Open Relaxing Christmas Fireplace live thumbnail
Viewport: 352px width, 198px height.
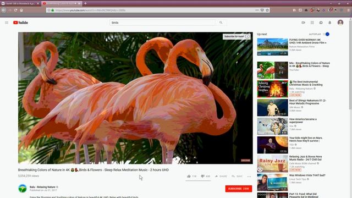(x=272, y=89)
